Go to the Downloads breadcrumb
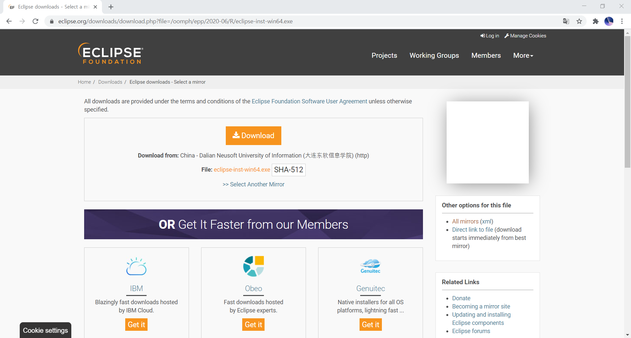The width and height of the screenshot is (631, 338). tap(110, 82)
